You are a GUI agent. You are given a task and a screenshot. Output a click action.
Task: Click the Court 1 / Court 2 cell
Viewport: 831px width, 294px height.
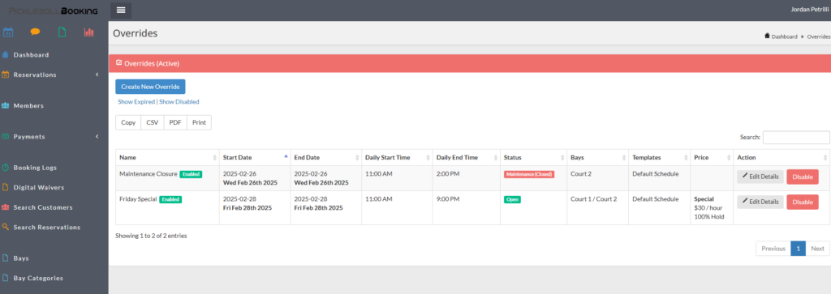point(598,208)
